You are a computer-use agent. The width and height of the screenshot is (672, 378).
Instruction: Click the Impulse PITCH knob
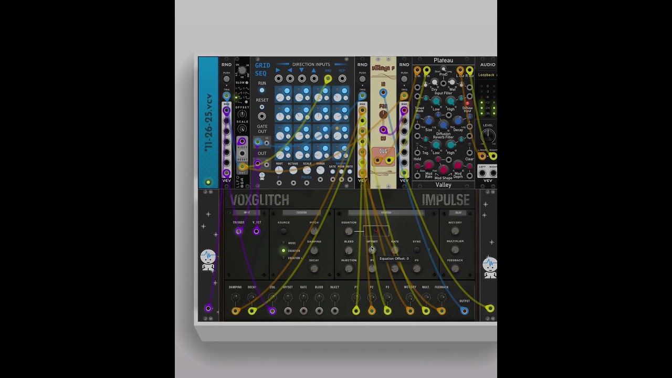point(314,231)
